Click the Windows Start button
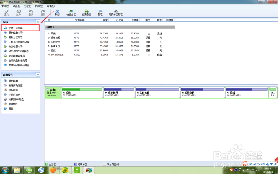This screenshot has height=174, width=278. pos(5,170)
